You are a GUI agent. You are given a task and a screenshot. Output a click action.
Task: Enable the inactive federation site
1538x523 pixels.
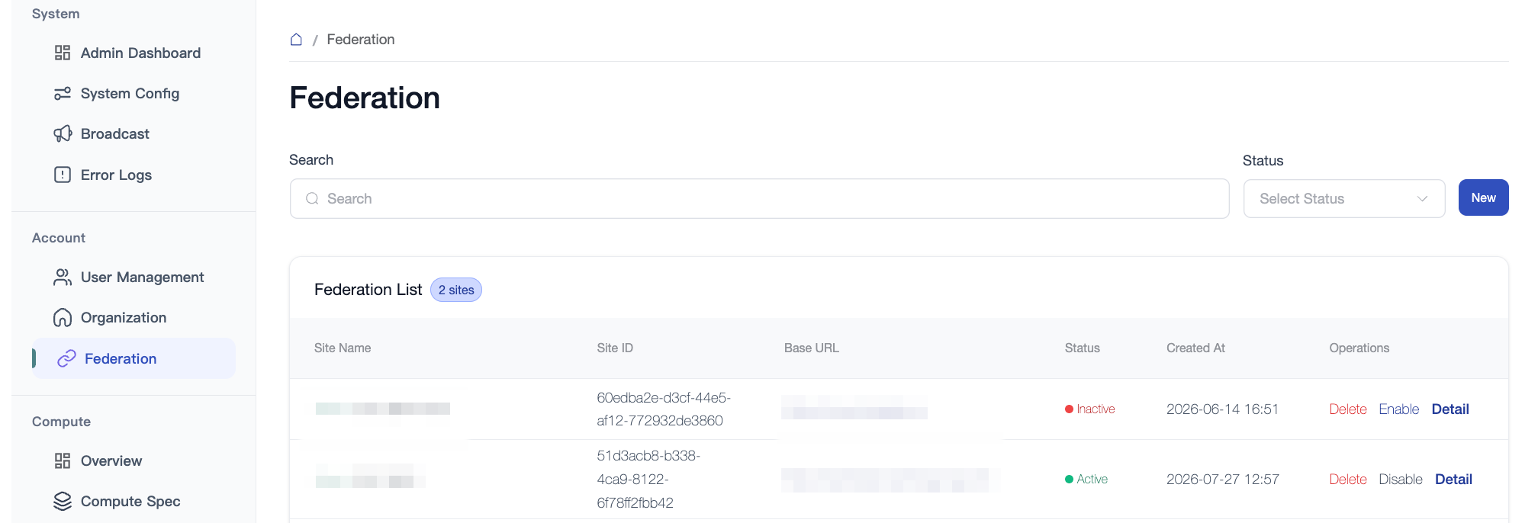tap(1398, 409)
